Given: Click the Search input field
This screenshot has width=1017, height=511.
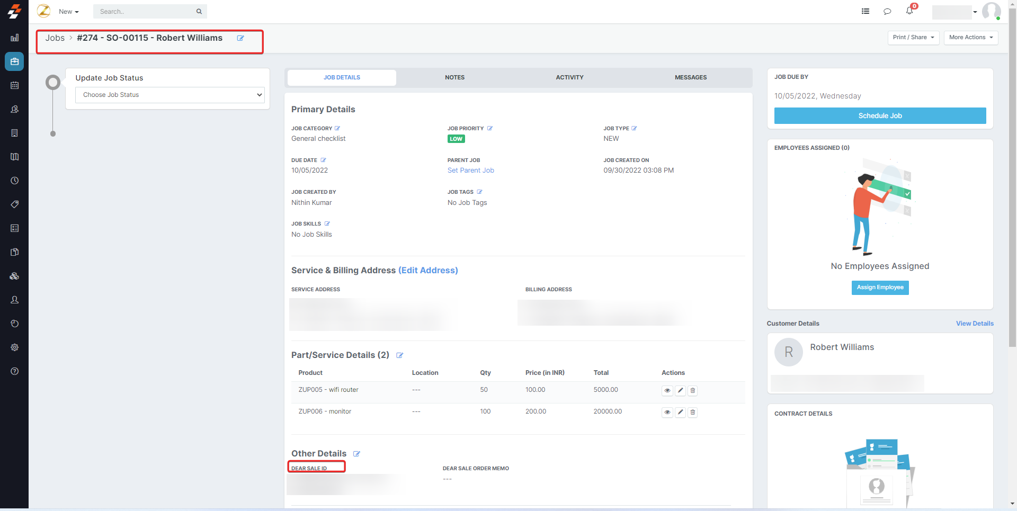Looking at the screenshot, I should pyautogui.click(x=146, y=12).
